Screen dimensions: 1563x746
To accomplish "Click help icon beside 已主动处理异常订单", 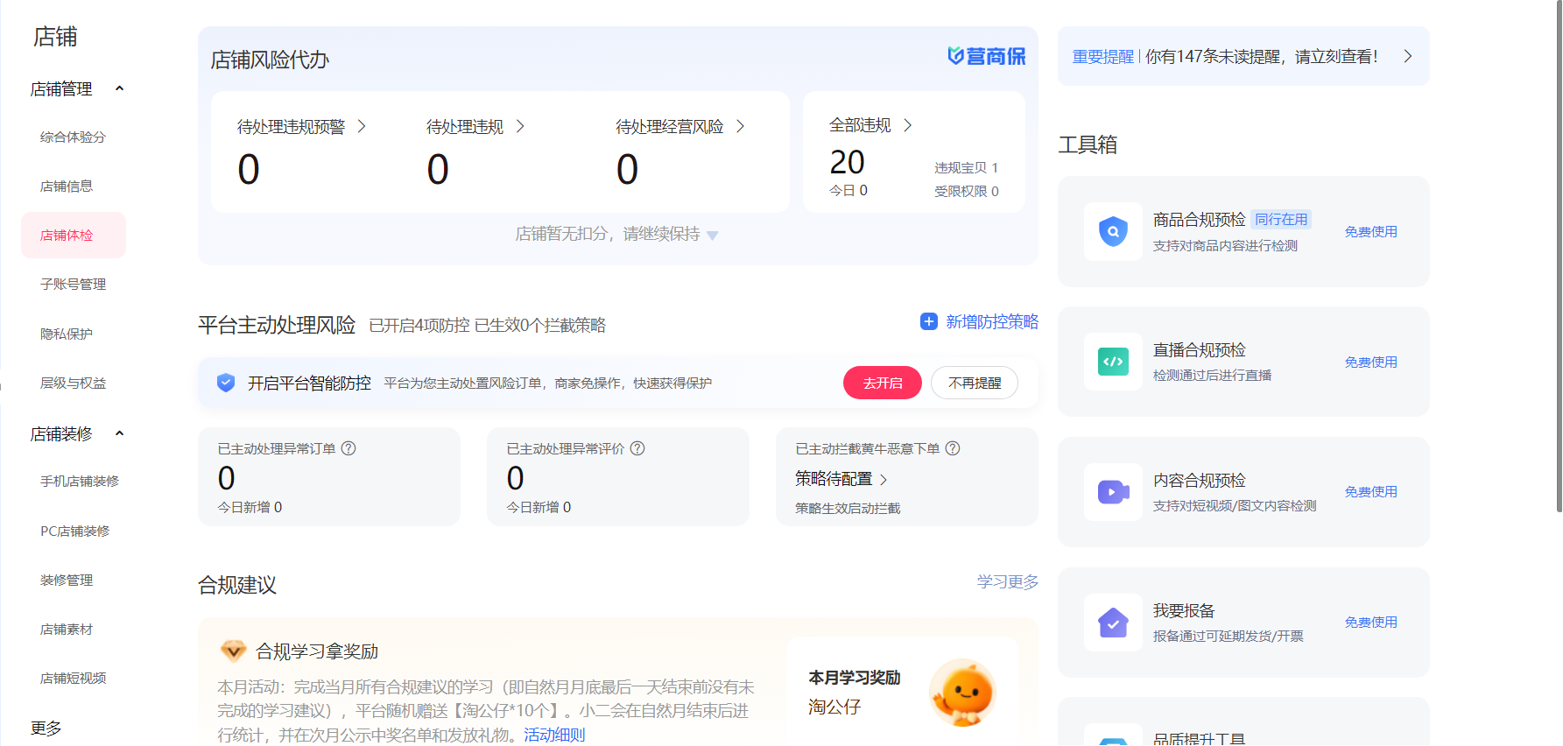I will tap(349, 448).
